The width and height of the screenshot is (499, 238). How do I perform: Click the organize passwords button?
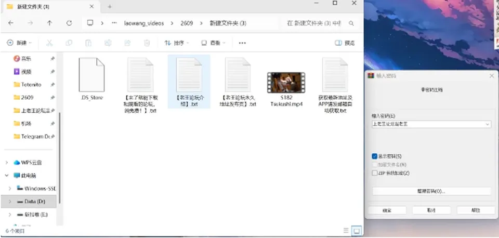pos(431,191)
